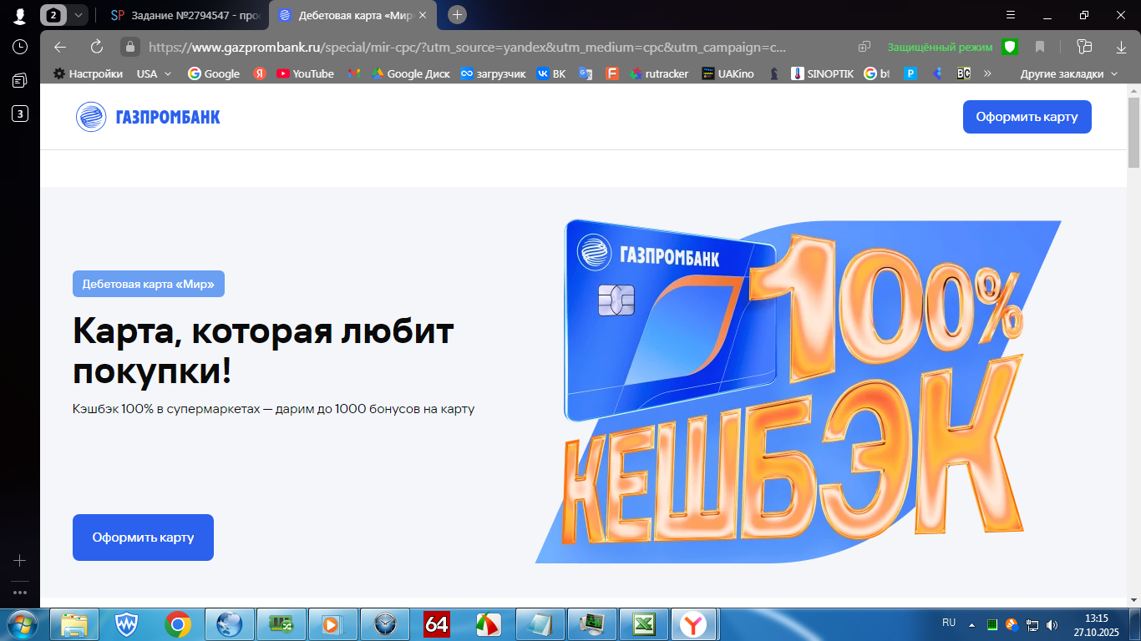Show hidden tray icons arrow
This screenshot has height=641, width=1141.
(x=971, y=624)
